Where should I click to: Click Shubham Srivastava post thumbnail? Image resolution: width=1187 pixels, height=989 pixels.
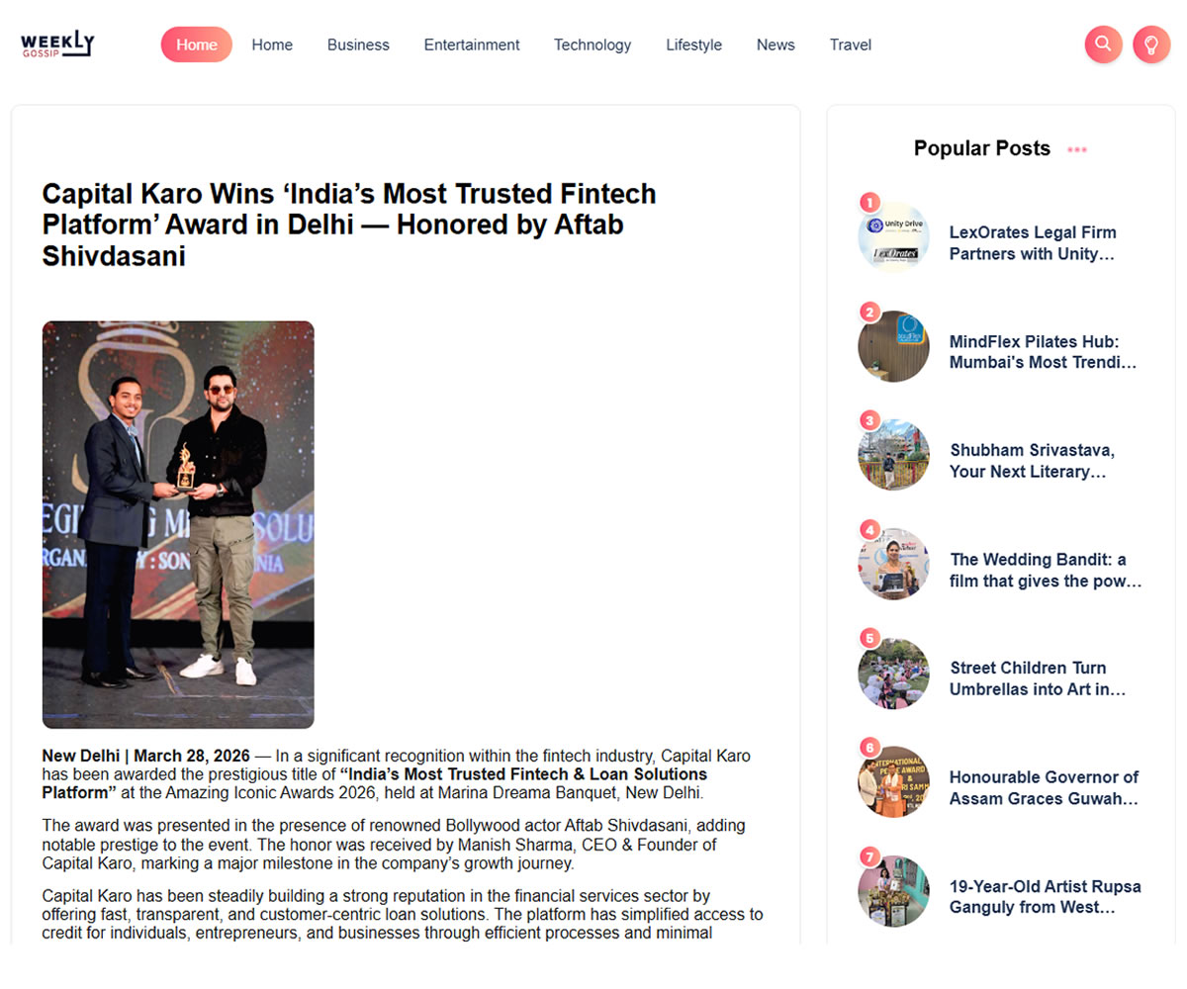click(x=893, y=455)
